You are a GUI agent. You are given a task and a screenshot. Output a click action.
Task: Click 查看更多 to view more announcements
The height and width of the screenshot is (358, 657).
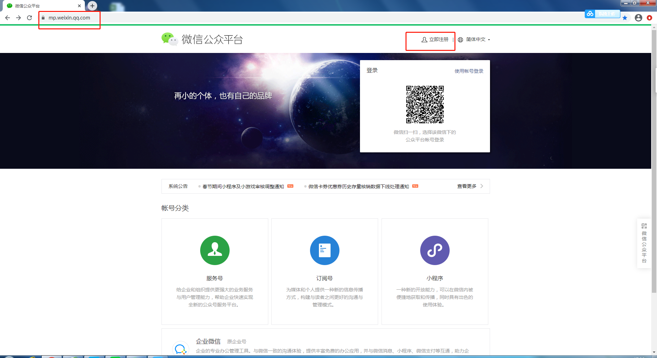[x=467, y=186]
